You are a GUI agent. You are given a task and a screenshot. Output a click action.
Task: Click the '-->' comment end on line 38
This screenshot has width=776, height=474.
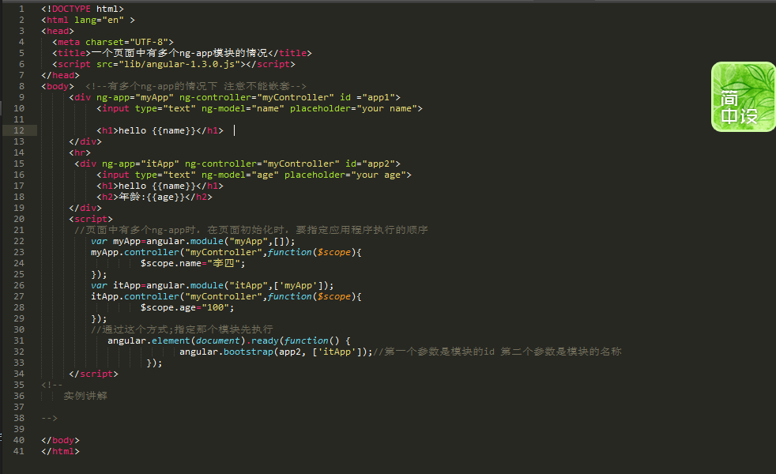[50, 418]
